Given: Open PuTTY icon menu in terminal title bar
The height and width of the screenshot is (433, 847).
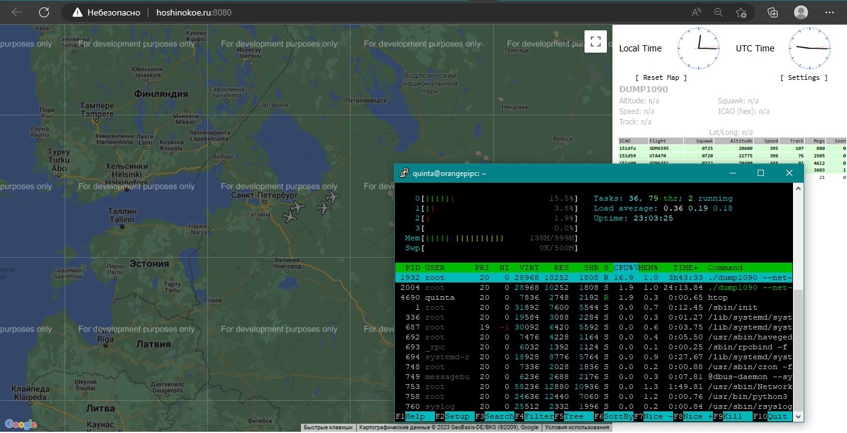Looking at the screenshot, I should [x=404, y=173].
